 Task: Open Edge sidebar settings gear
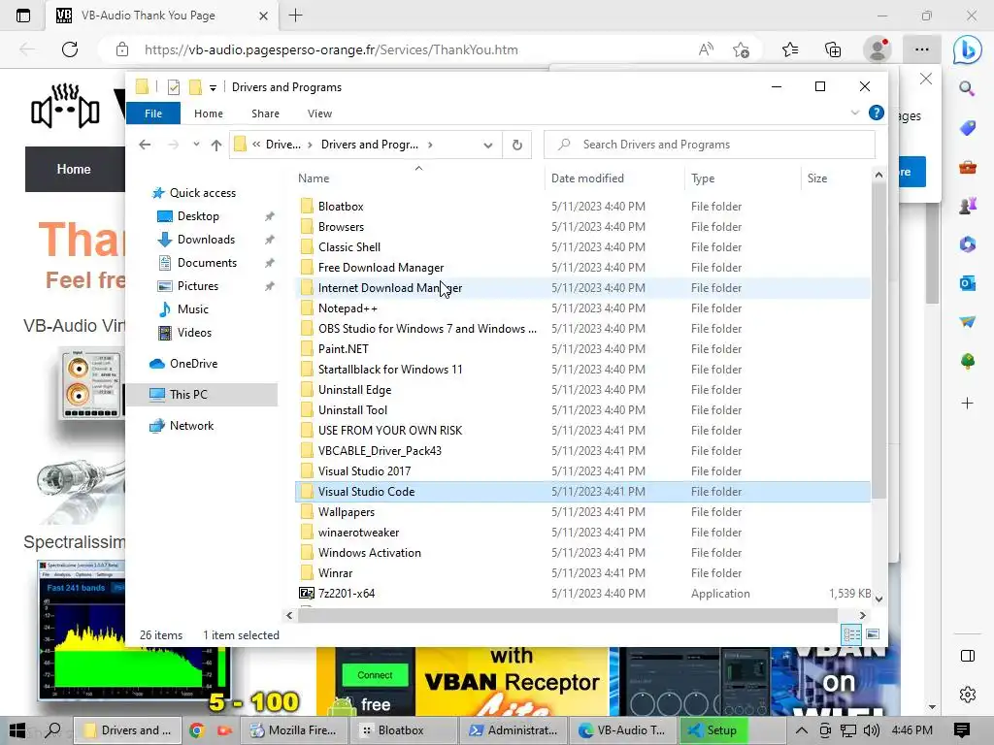[968, 695]
